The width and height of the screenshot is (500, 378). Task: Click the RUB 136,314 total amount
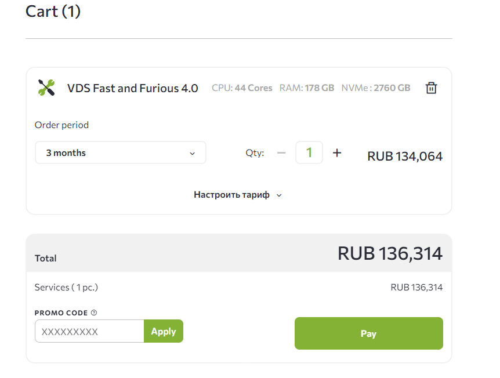[x=389, y=253]
